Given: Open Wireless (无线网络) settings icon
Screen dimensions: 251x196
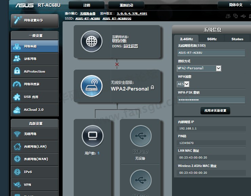Looking at the screenshot, I should pos(17,134).
